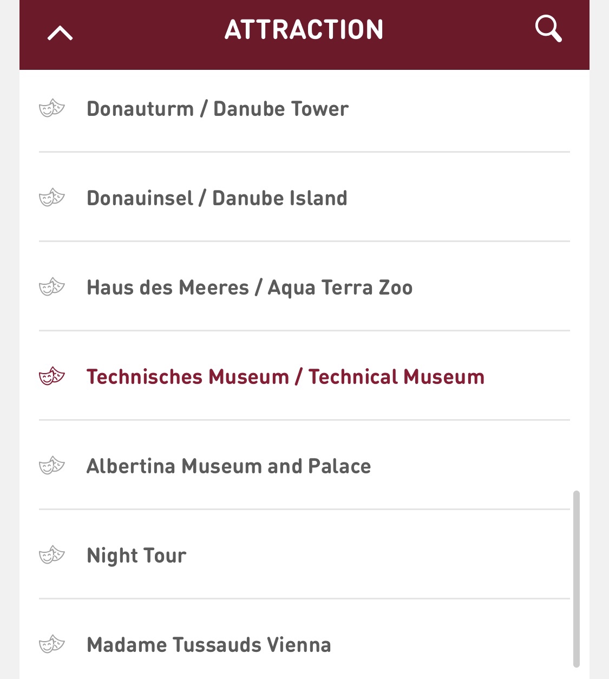Viewport: 609px width, 679px height.
Task: Click the mask icon beside Donauinsel
Action: click(52, 198)
